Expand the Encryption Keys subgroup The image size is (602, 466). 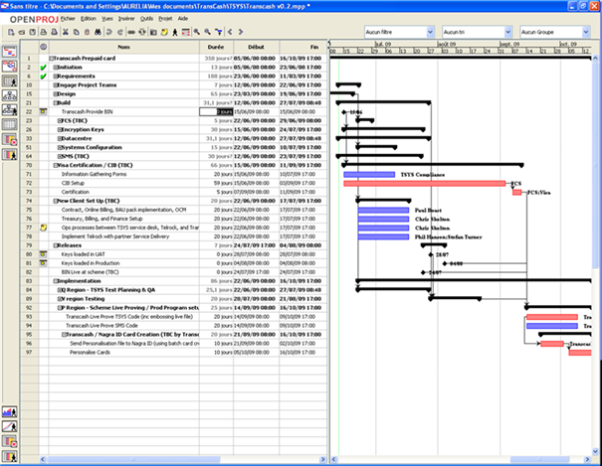60,129
